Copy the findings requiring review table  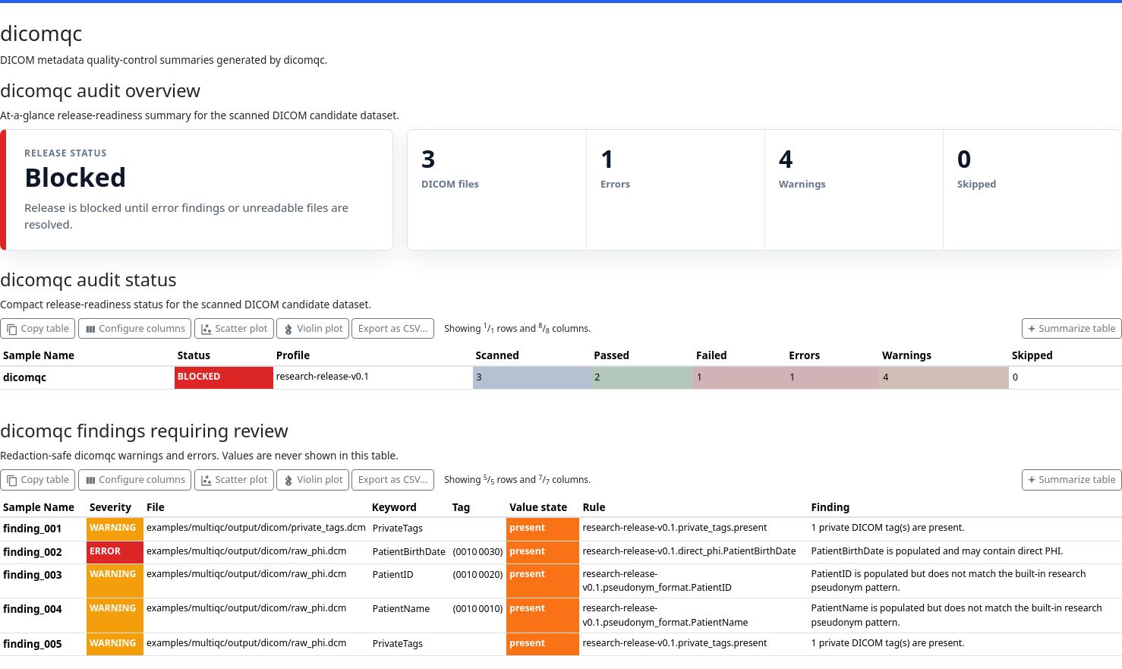[x=38, y=480]
